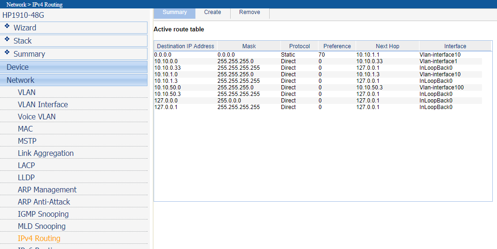Open the IGMP Snooping page
Image resolution: width=497 pixels, height=249 pixels.
click(43, 214)
